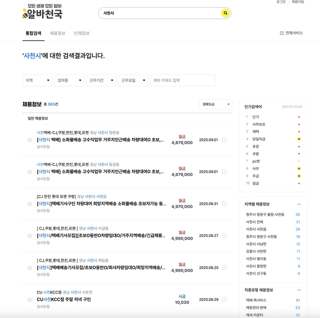Viewport: 320px width, 318px height.
Task: Click the red rising-rank arrow next to 단기
Action: click(299, 117)
